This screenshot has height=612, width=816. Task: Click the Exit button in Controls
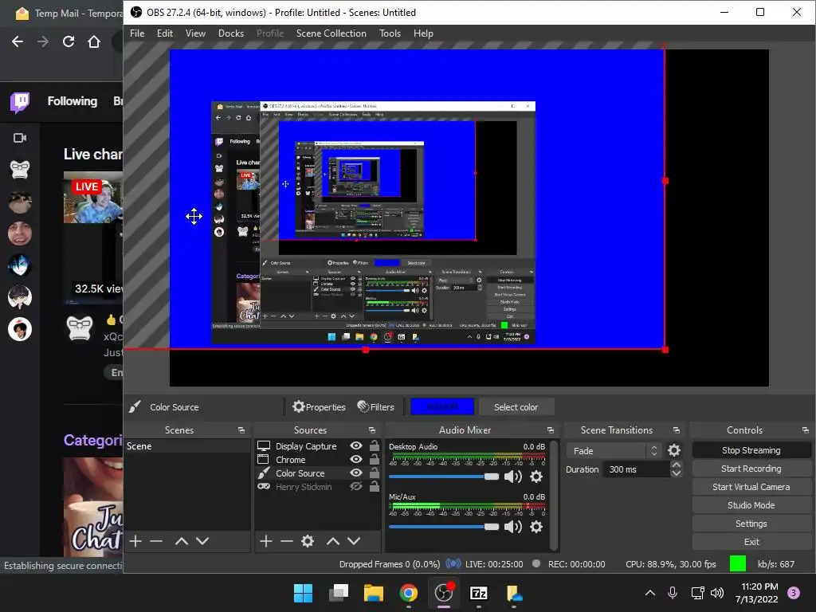tap(751, 542)
